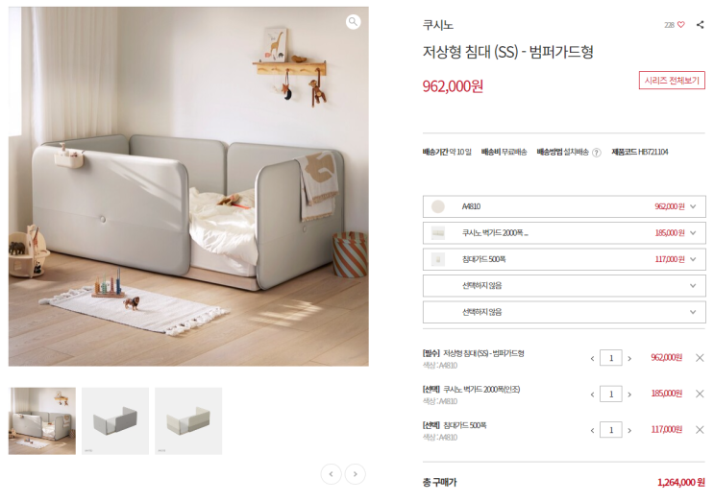Go to previous image with left arrow circle

pyautogui.click(x=331, y=474)
